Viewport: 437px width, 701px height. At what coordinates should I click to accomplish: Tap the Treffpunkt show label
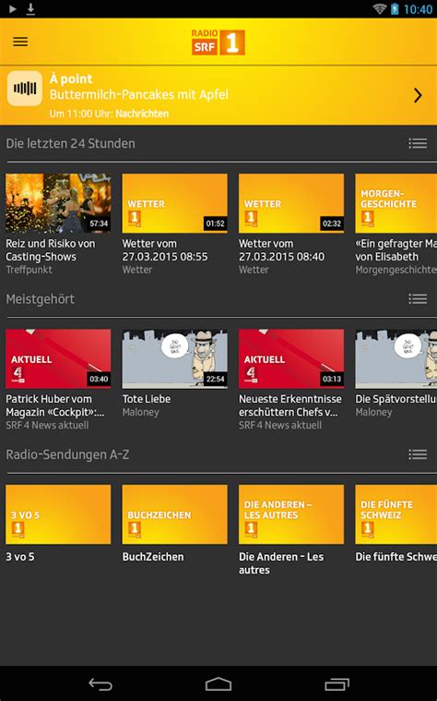[x=29, y=270]
